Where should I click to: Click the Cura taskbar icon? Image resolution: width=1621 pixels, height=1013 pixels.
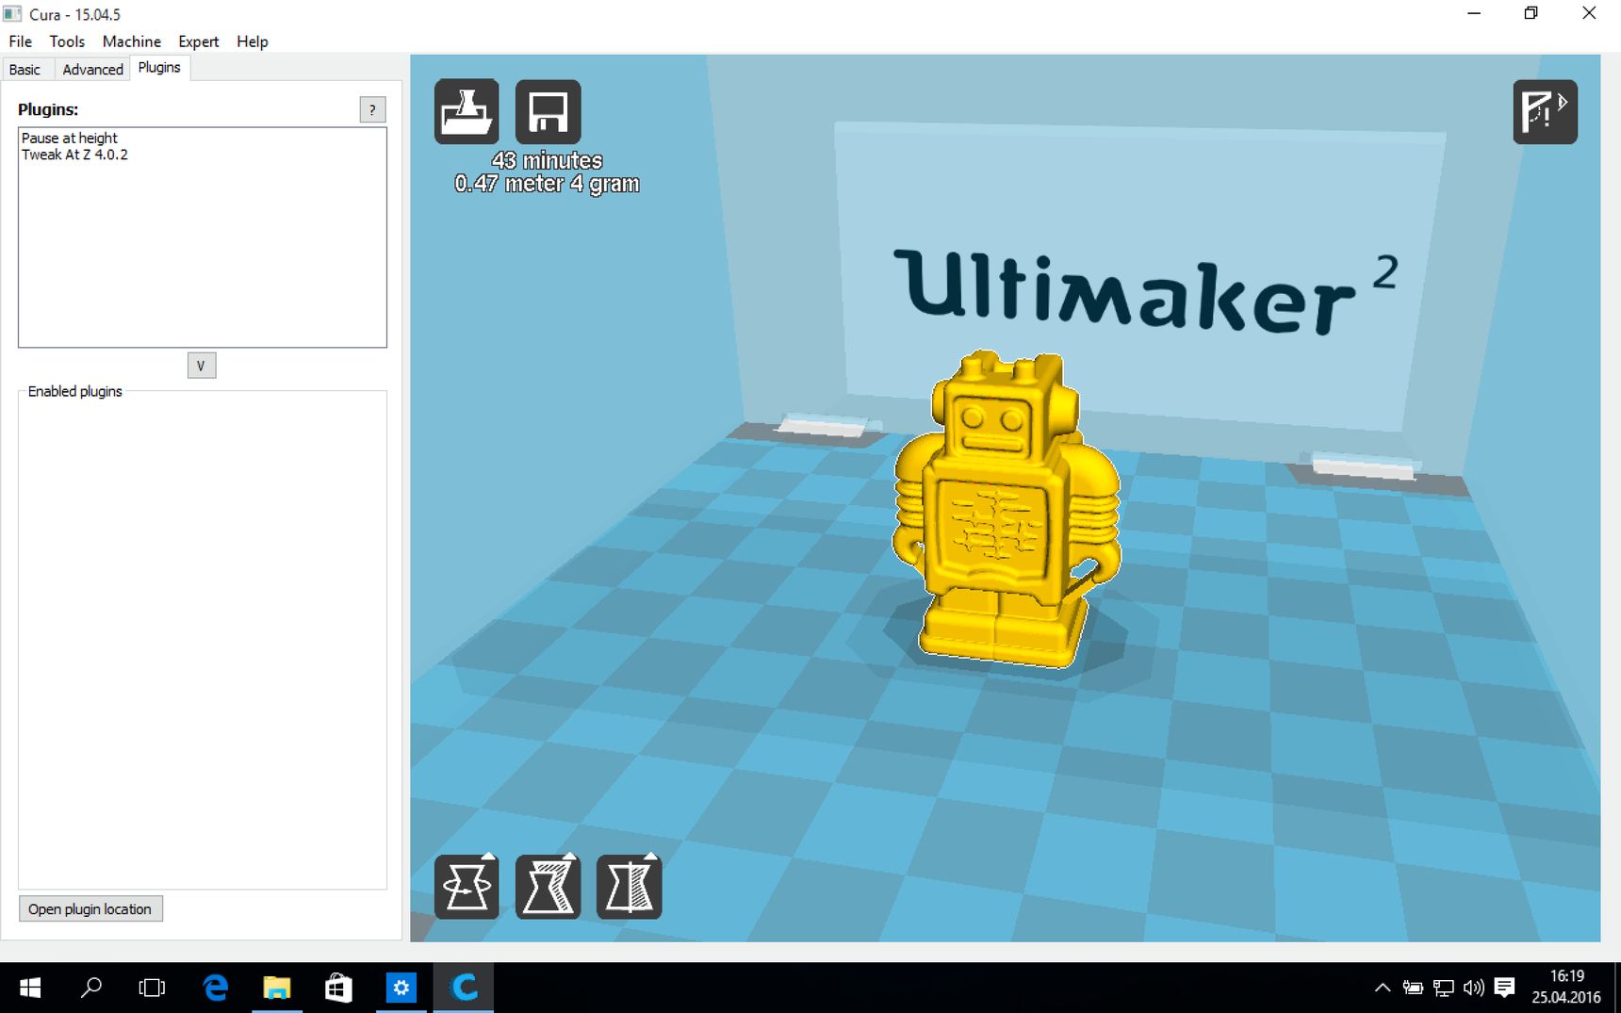point(464,988)
